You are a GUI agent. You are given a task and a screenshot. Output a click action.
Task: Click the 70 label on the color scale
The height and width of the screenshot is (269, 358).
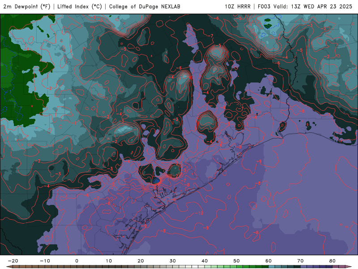(300, 261)
